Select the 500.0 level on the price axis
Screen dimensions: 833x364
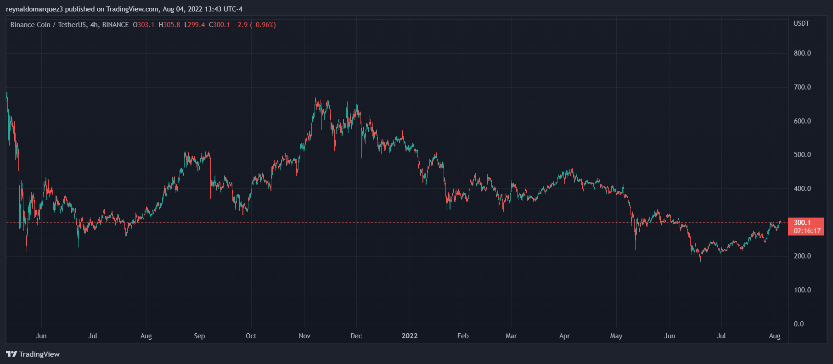(x=802, y=155)
